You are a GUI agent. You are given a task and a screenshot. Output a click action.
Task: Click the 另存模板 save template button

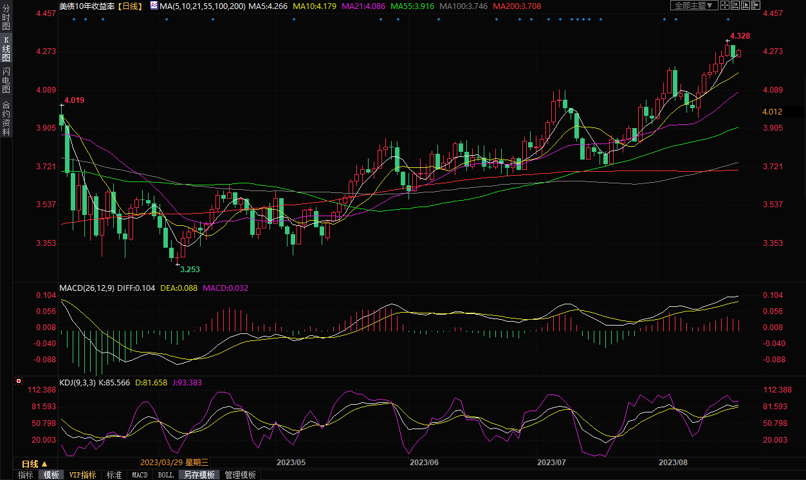199,475
